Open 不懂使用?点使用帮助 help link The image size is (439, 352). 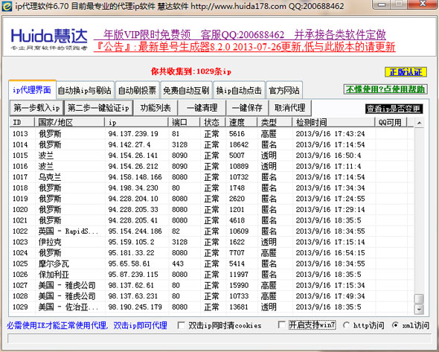(x=385, y=89)
